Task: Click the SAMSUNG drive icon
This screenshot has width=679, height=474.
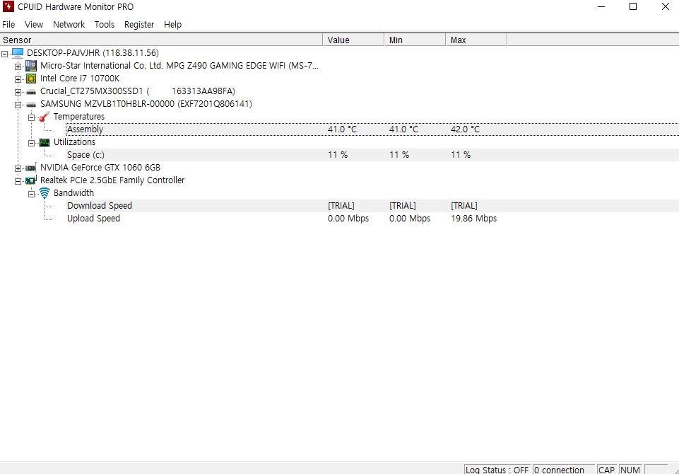Action: coord(31,104)
